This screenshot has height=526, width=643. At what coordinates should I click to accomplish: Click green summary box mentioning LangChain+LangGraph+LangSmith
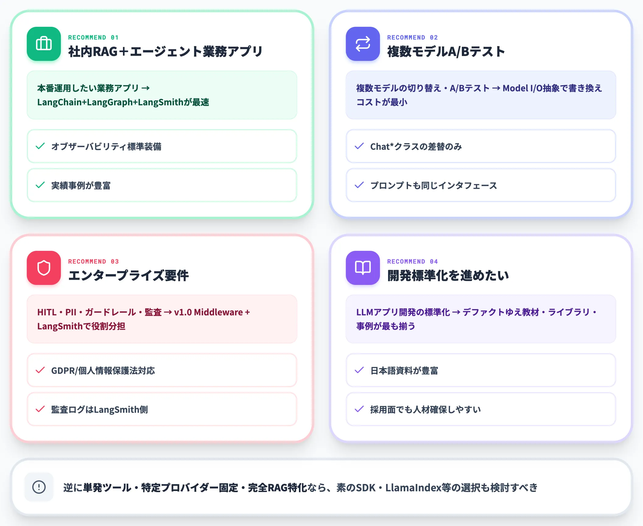[x=162, y=95]
